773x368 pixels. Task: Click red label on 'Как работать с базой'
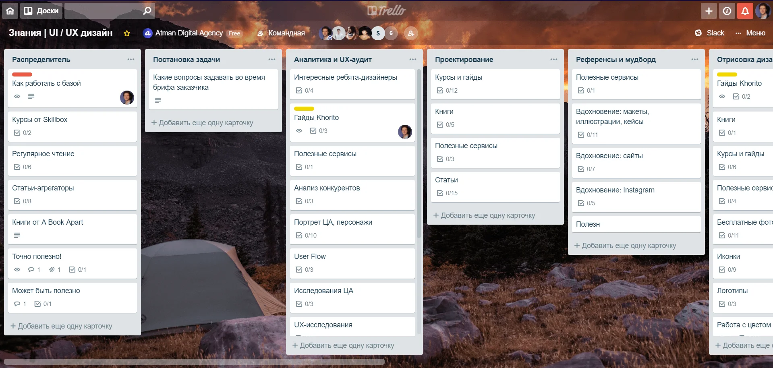[22, 74]
